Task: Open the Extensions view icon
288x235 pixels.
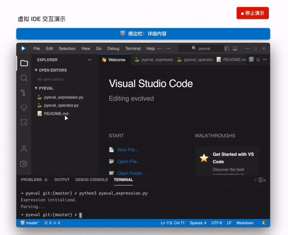Action: pyautogui.click(x=24, y=122)
